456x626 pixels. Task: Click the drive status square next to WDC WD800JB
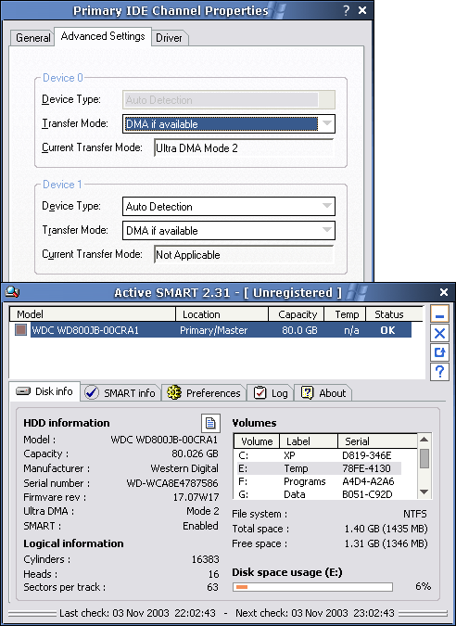pyautogui.click(x=20, y=330)
